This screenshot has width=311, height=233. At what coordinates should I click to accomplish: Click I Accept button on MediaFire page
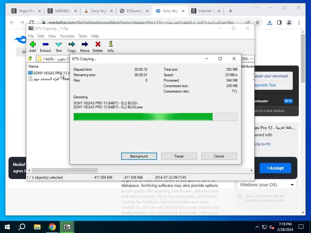pos(275,168)
